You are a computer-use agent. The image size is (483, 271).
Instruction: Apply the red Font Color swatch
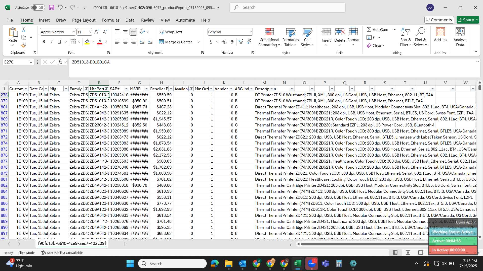click(100, 42)
